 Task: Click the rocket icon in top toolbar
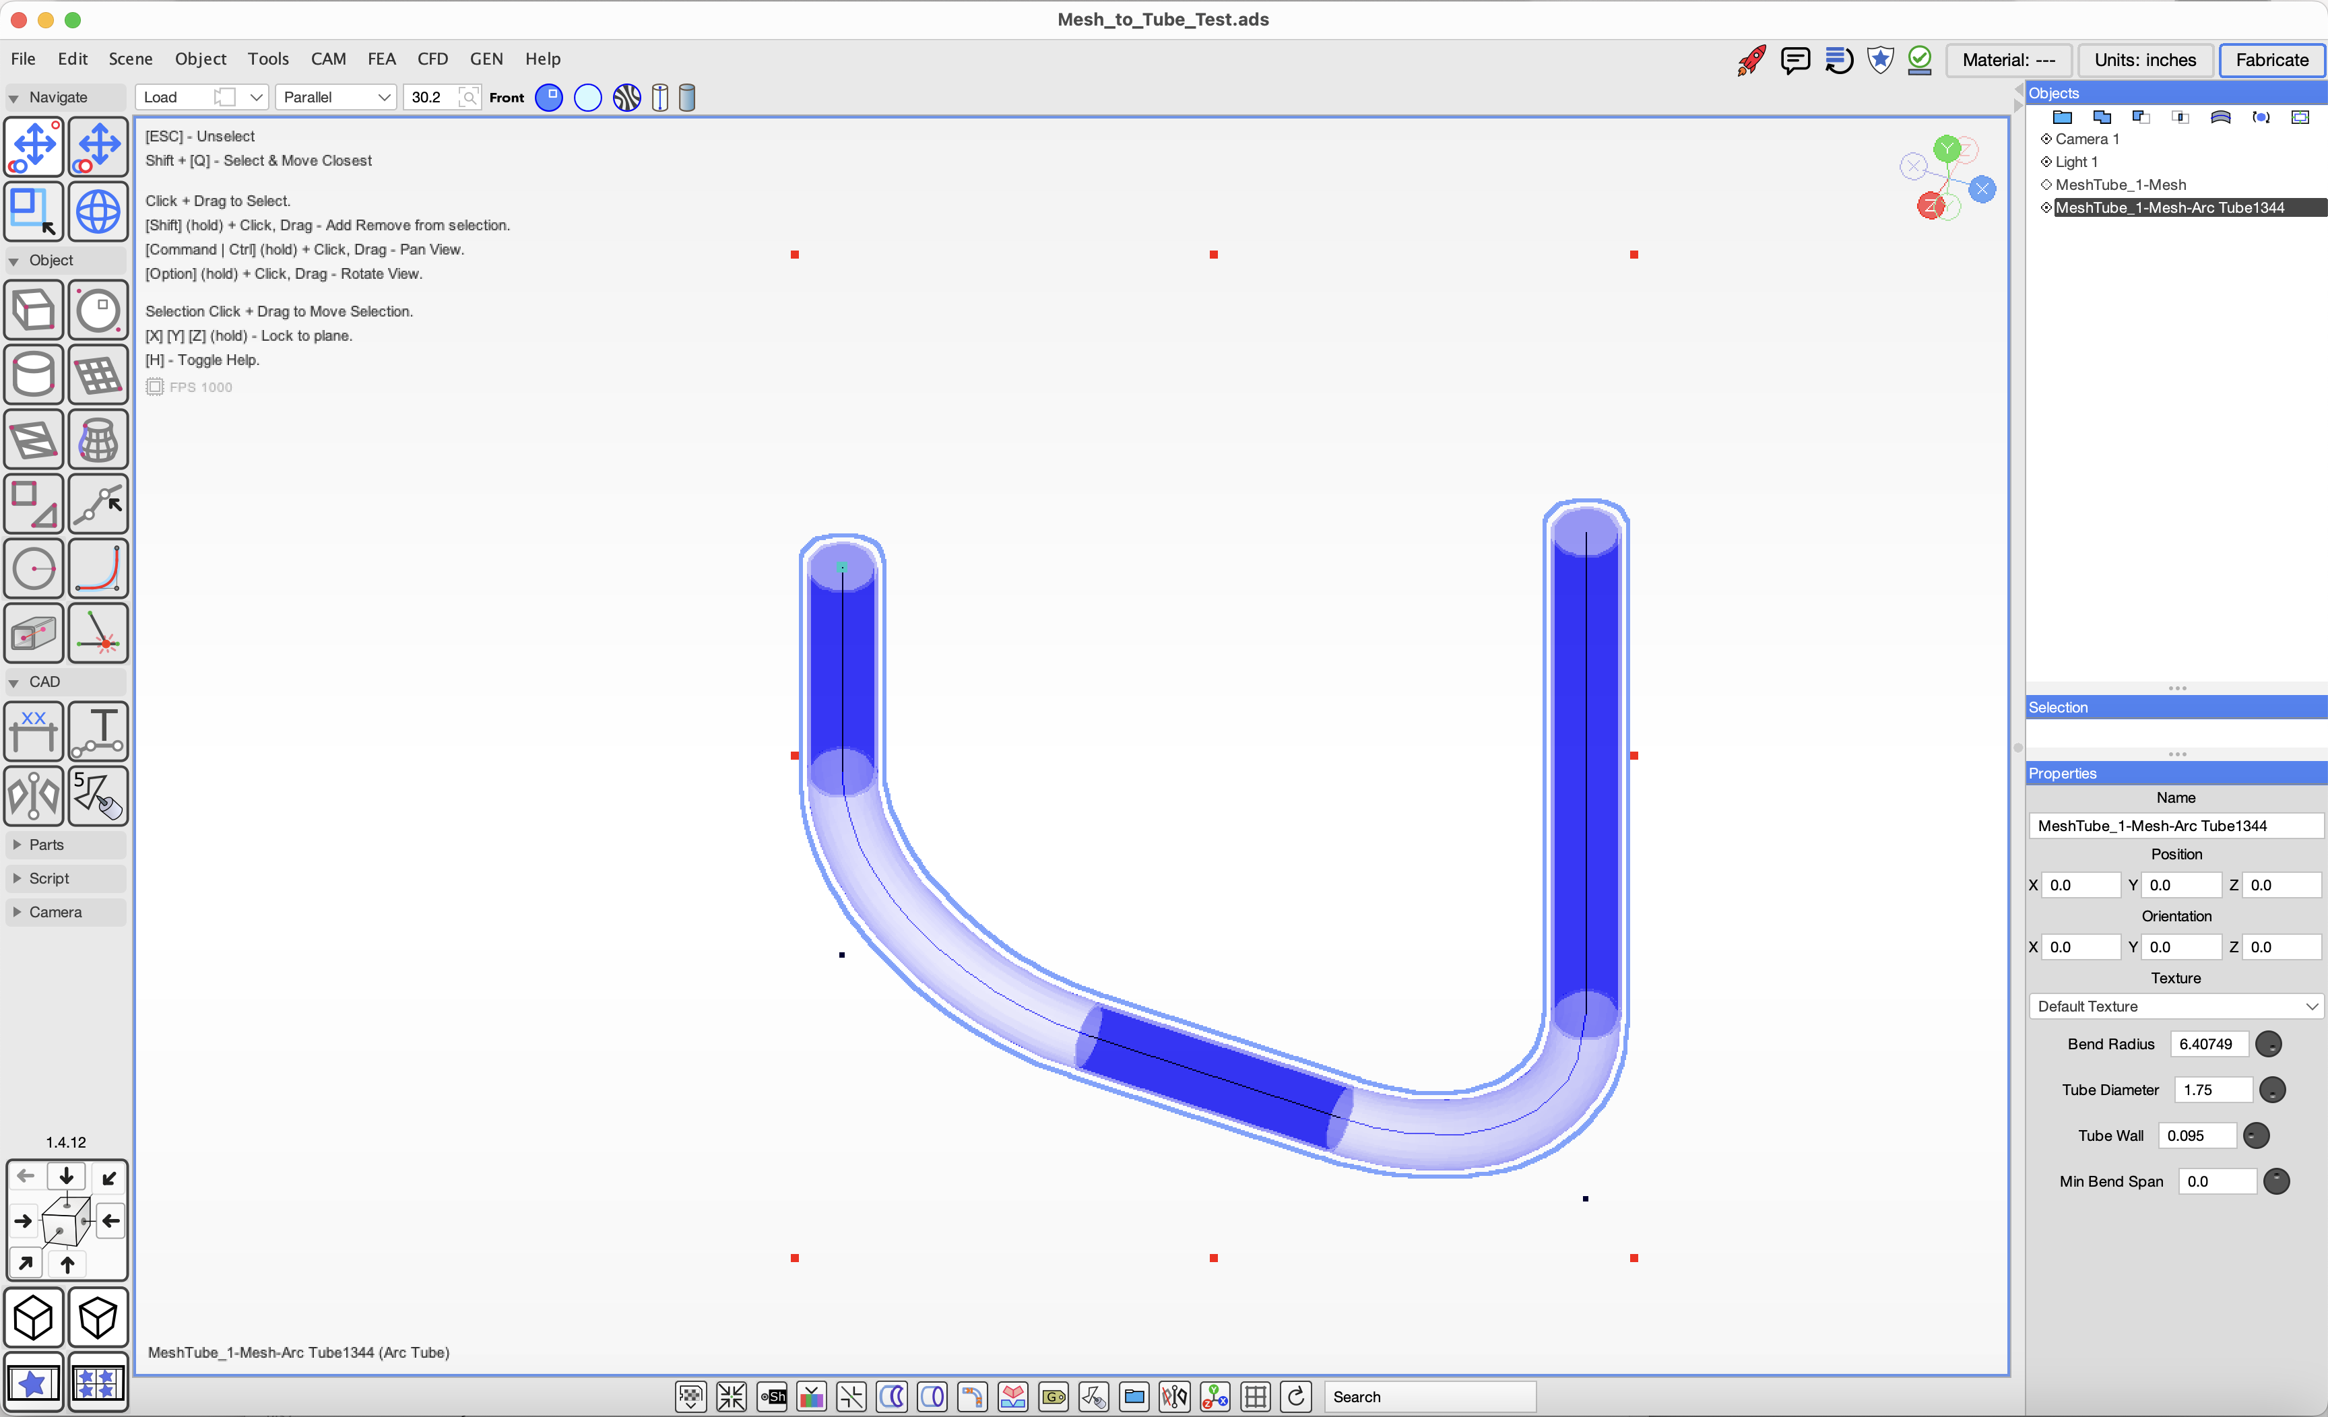[x=1751, y=61]
